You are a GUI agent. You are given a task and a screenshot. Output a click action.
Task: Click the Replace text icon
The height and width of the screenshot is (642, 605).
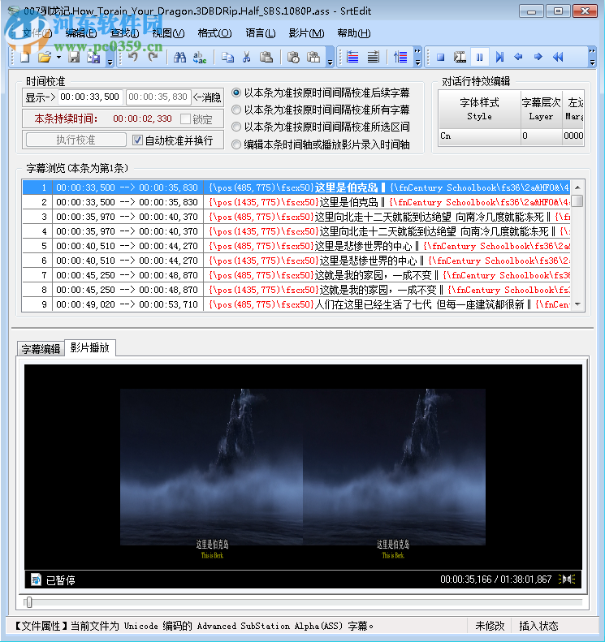click(200, 57)
